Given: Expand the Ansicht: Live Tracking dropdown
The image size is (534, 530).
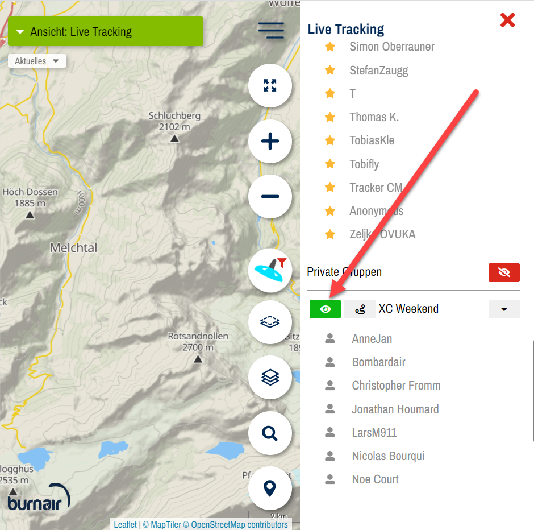Looking at the screenshot, I should 106,31.
